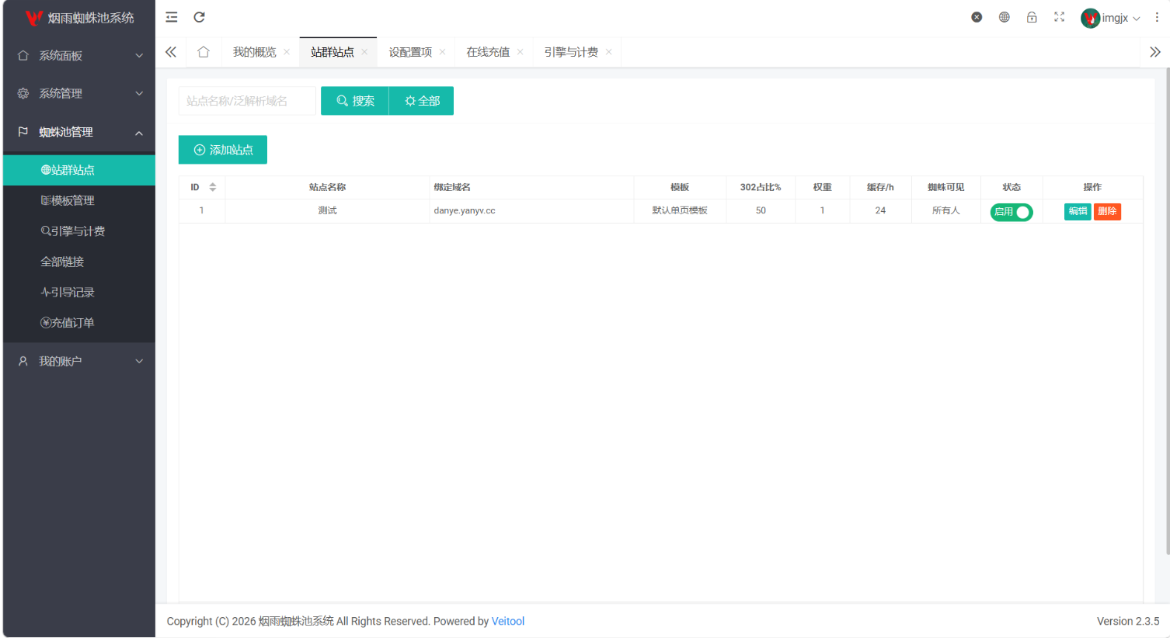Click the lock screen icon
This screenshot has height=638, width=1170.
pyautogui.click(x=1032, y=17)
